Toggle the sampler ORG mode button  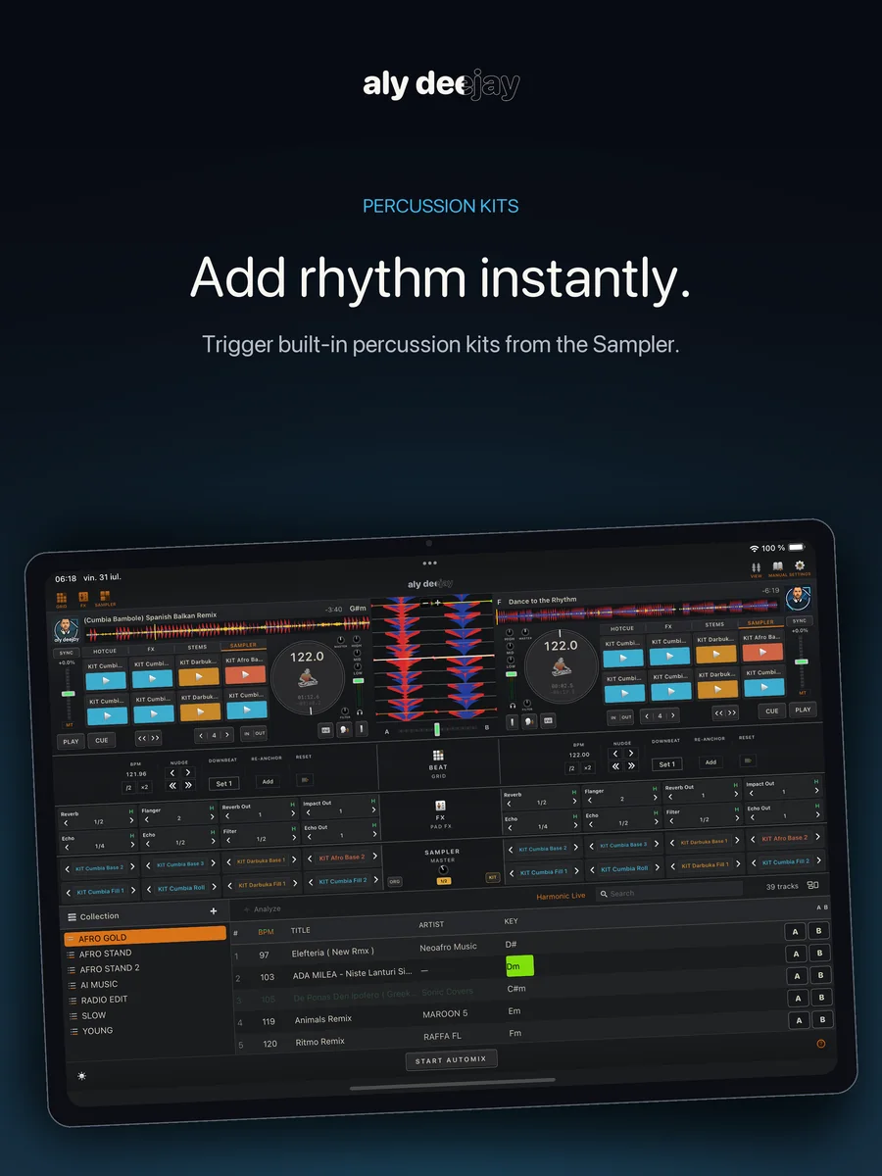click(395, 881)
